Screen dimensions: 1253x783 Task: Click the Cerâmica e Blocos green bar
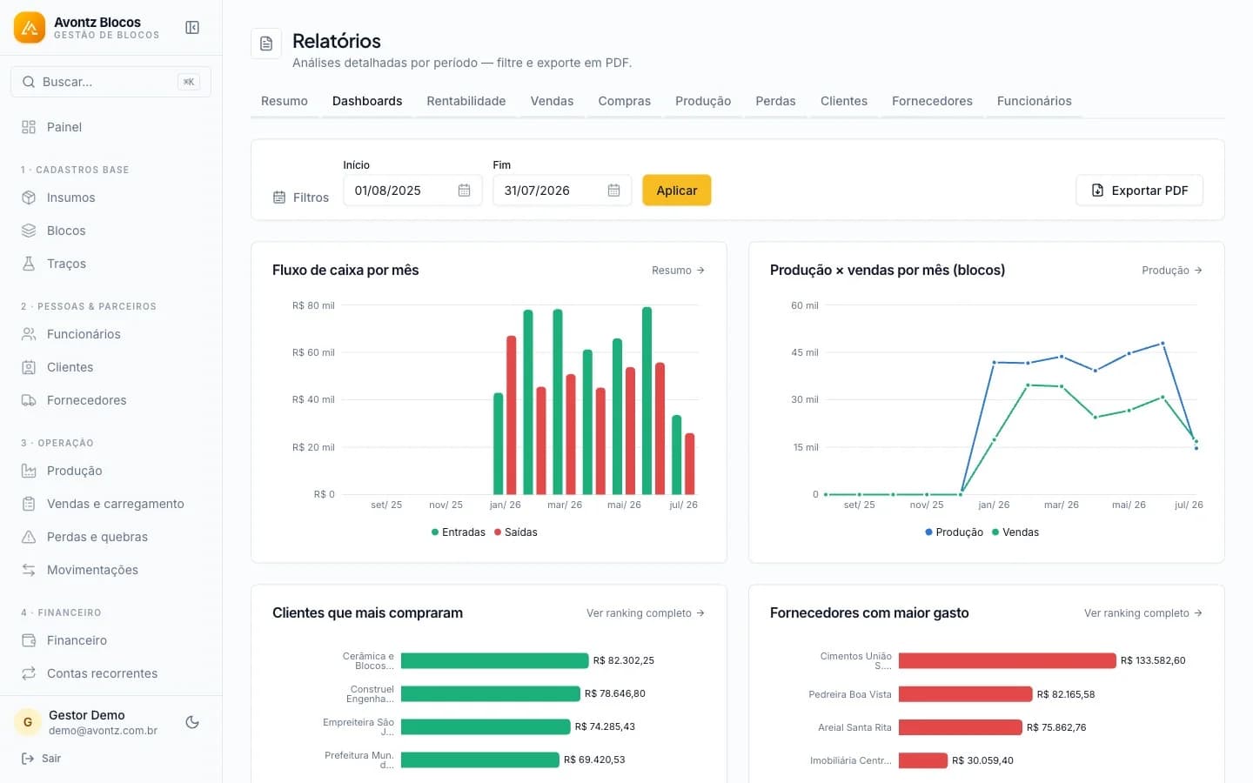tap(495, 660)
